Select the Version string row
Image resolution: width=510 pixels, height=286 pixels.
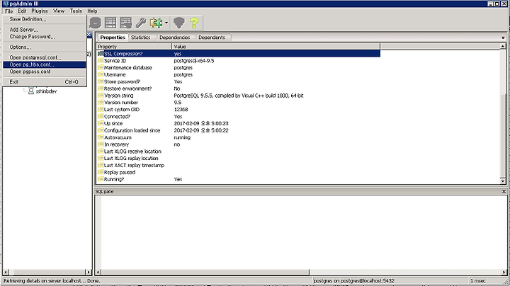239,96
